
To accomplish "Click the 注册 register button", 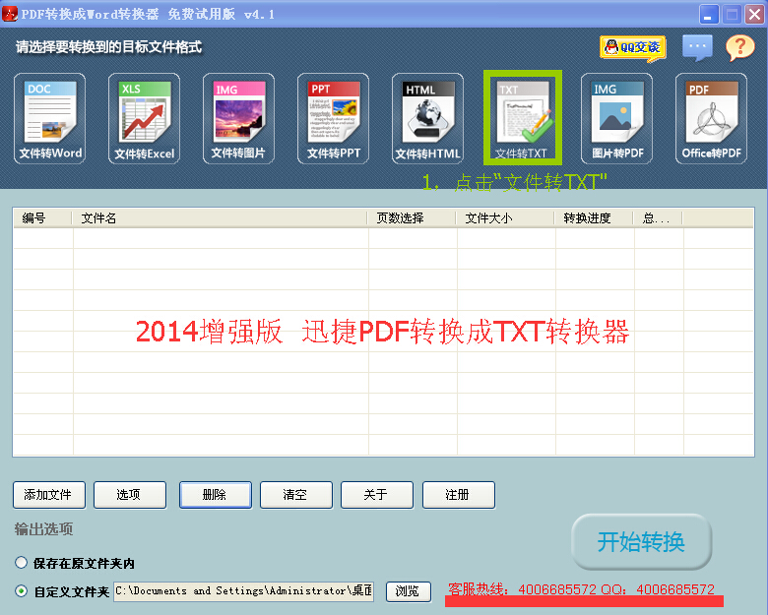I will [459, 495].
